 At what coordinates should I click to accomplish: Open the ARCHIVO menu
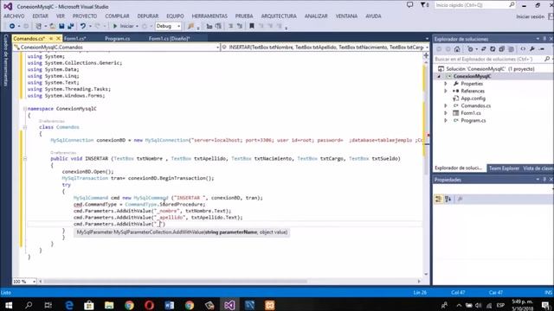(14, 16)
